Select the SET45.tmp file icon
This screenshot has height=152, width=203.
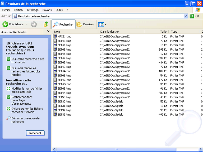click(55, 50)
